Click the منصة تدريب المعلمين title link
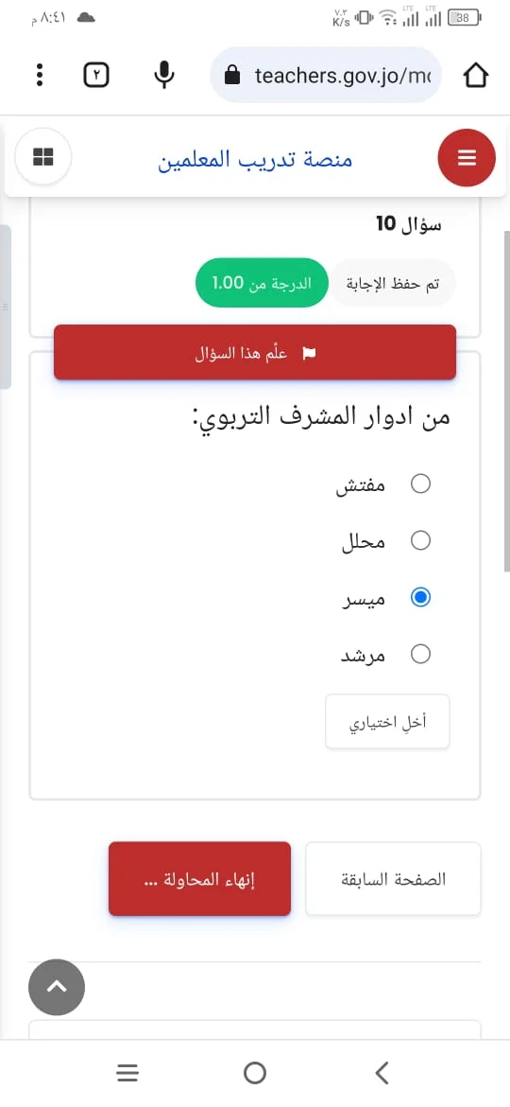 coord(255,159)
